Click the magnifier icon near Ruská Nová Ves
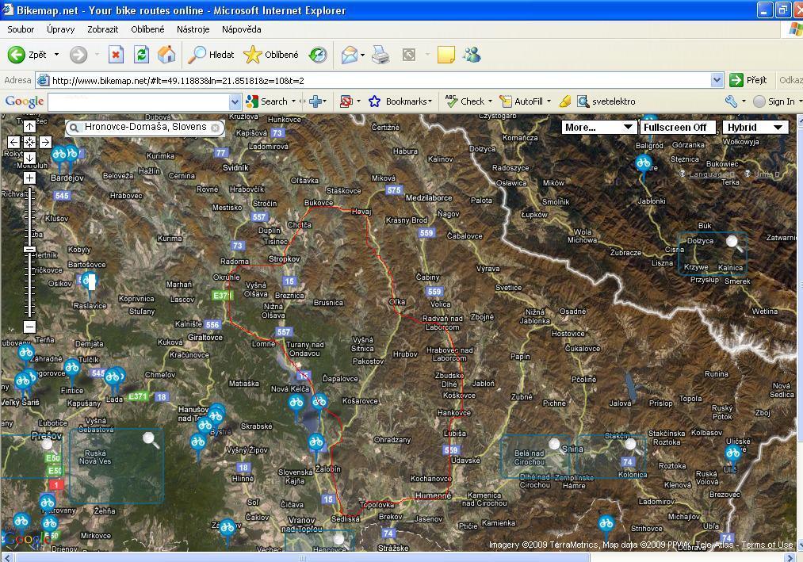The height and width of the screenshot is (562, 803). [150, 439]
